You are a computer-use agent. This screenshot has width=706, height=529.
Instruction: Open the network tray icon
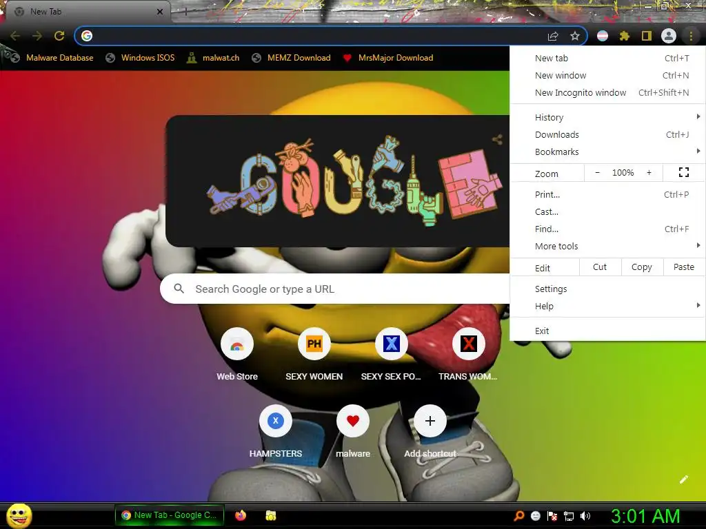pyautogui.click(x=569, y=516)
